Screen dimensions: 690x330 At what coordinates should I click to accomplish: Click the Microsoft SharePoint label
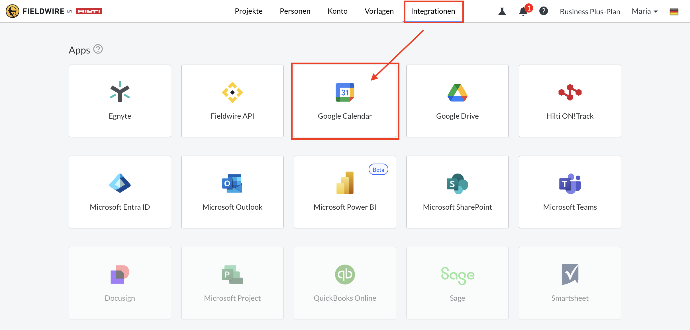tap(458, 207)
